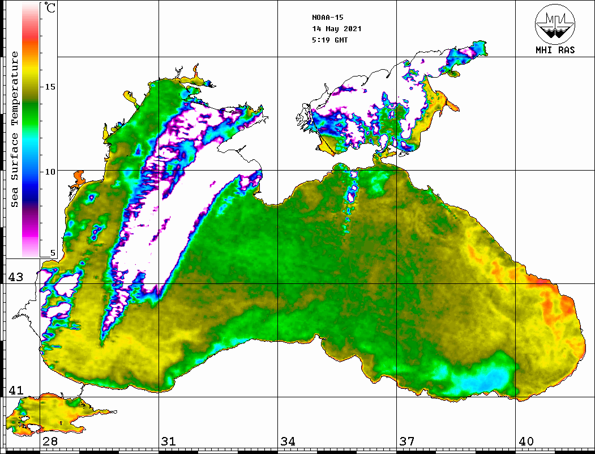Click the date '14 May 2021'
The width and height of the screenshot is (595, 454).
(337, 29)
